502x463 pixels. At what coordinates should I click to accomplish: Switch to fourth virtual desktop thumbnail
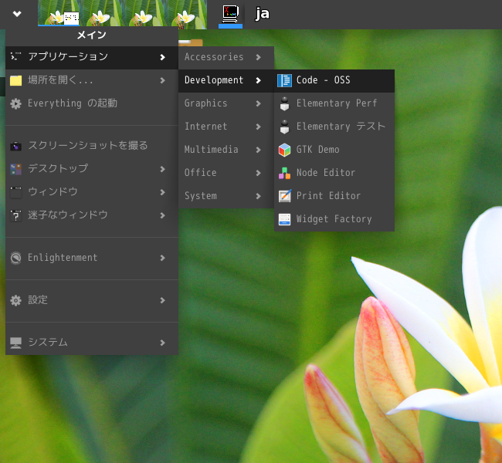click(x=186, y=13)
